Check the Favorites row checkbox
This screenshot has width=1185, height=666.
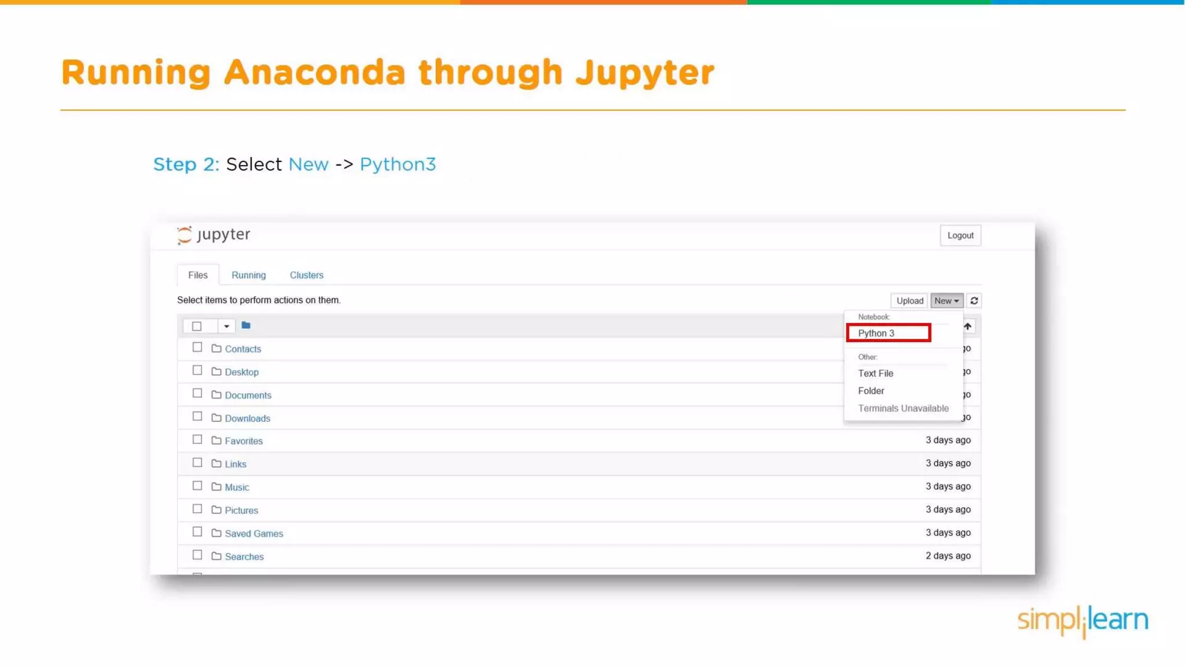(197, 440)
